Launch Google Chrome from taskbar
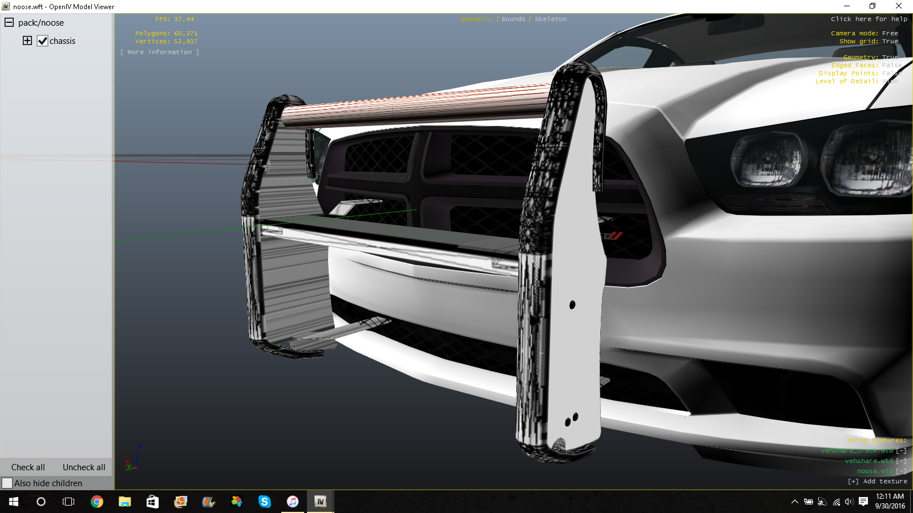Screen dimensions: 913x513 click(x=97, y=502)
